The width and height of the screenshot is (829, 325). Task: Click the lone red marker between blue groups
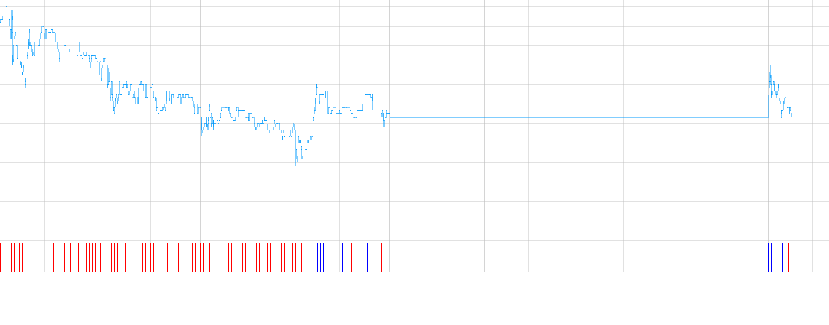tap(351, 258)
